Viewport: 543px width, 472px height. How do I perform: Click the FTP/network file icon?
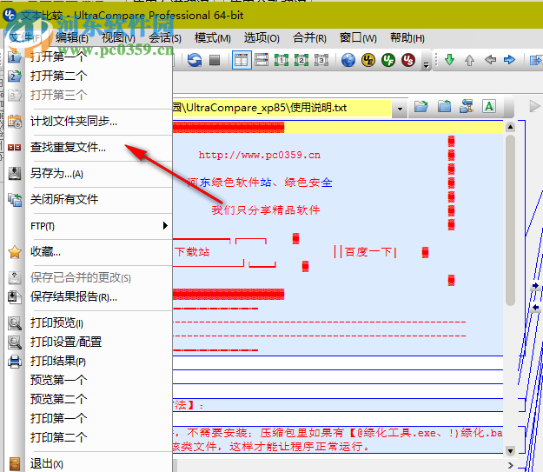467,106
